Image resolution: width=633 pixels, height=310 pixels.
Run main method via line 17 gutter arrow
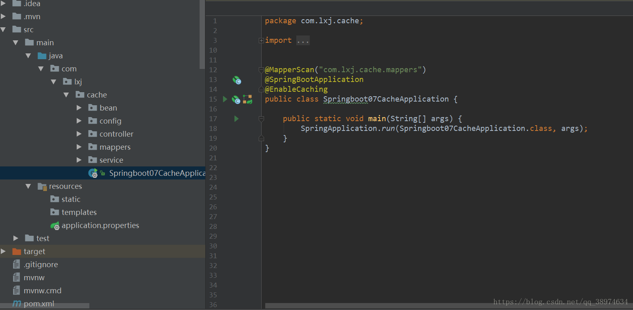pos(236,119)
